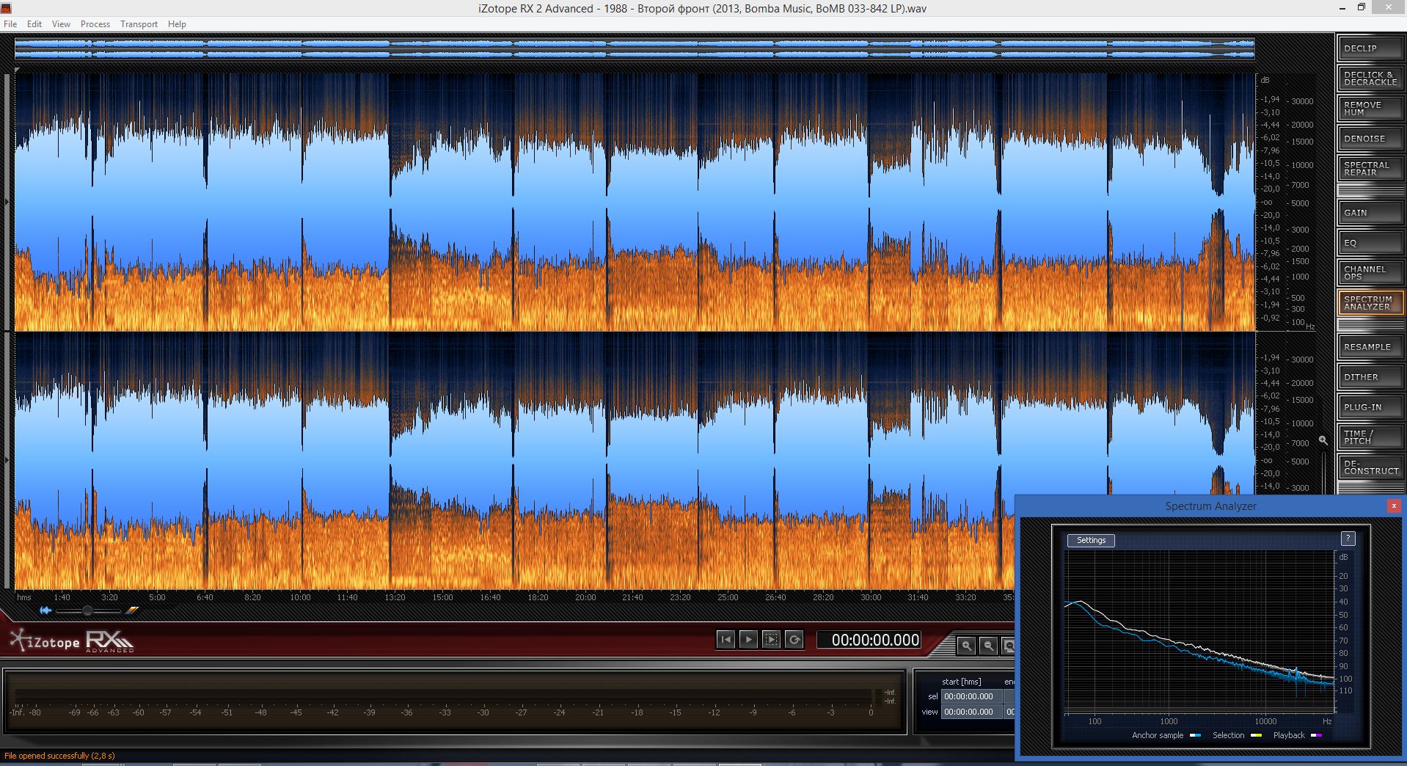Click the 'start [hms]' column header

[x=961, y=682]
